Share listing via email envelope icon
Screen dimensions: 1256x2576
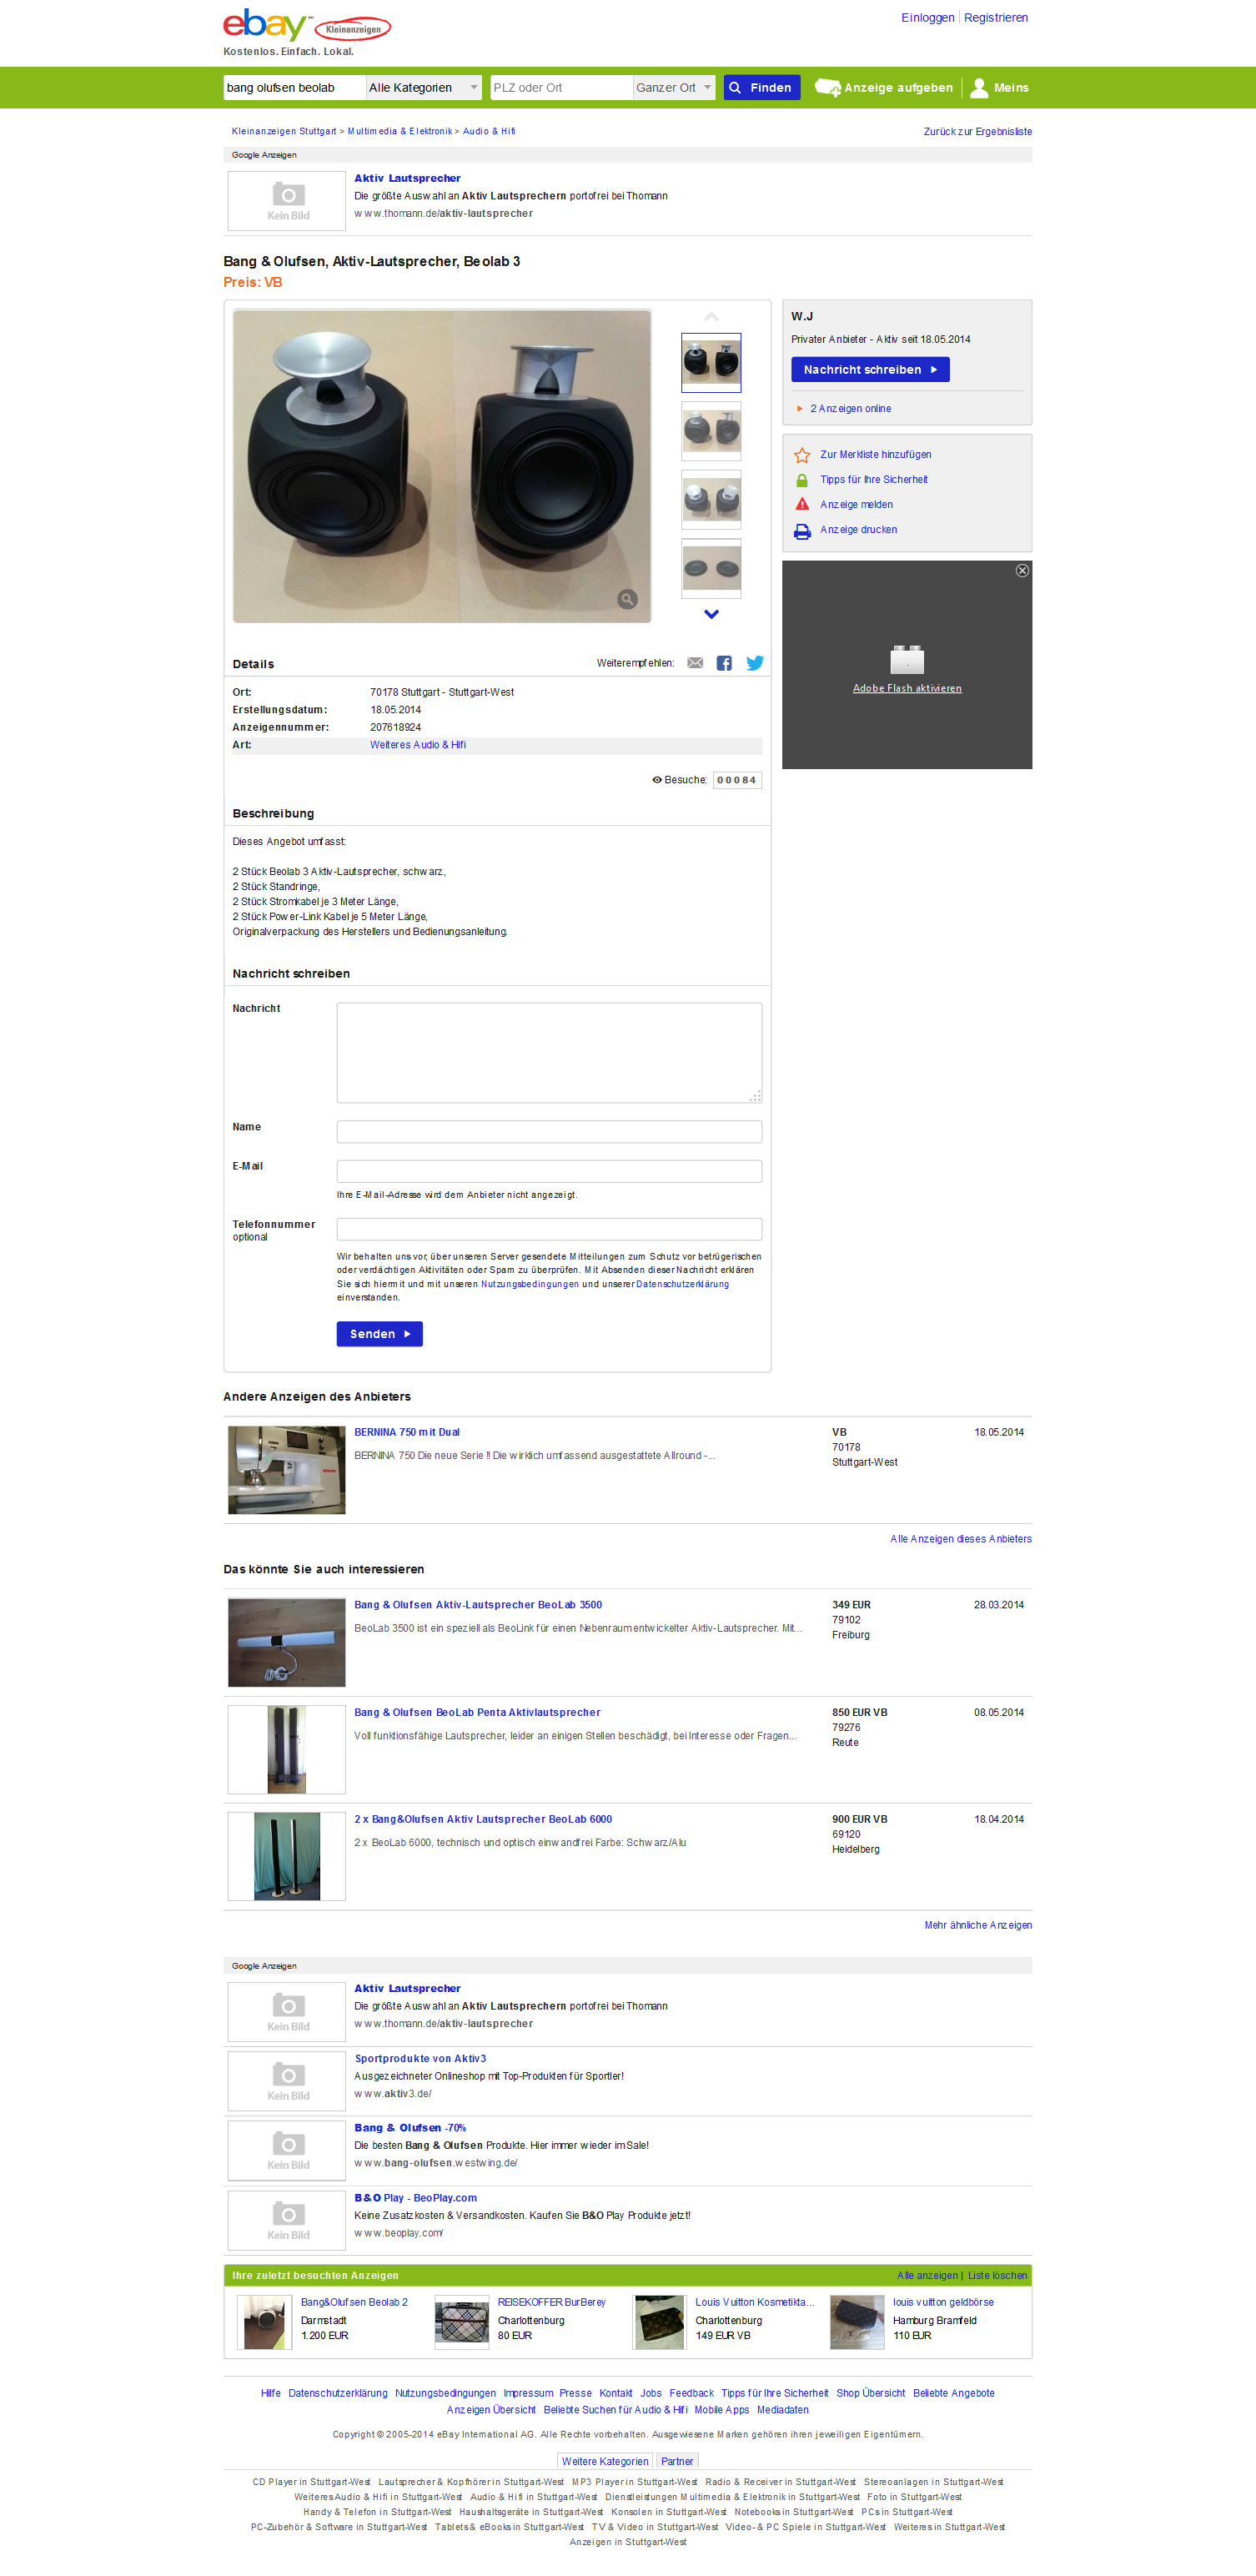695,663
